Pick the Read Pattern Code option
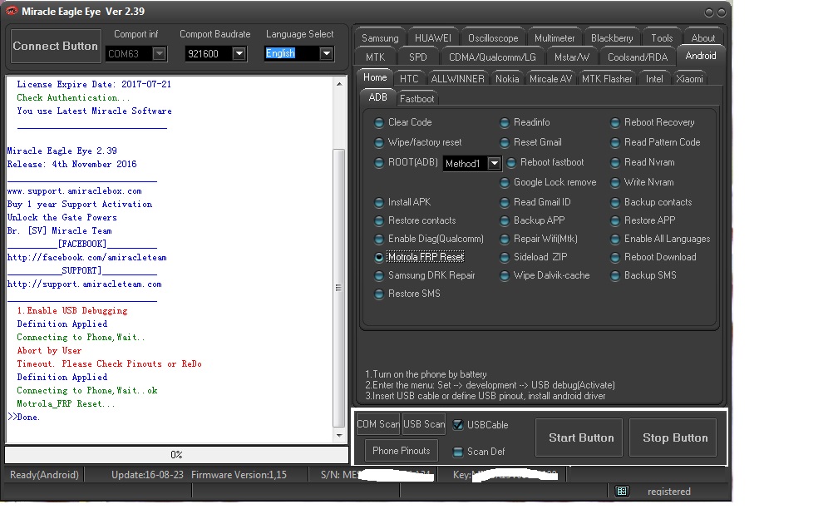The image size is (838, 524). pyautogui.click(x=615, y=142)
